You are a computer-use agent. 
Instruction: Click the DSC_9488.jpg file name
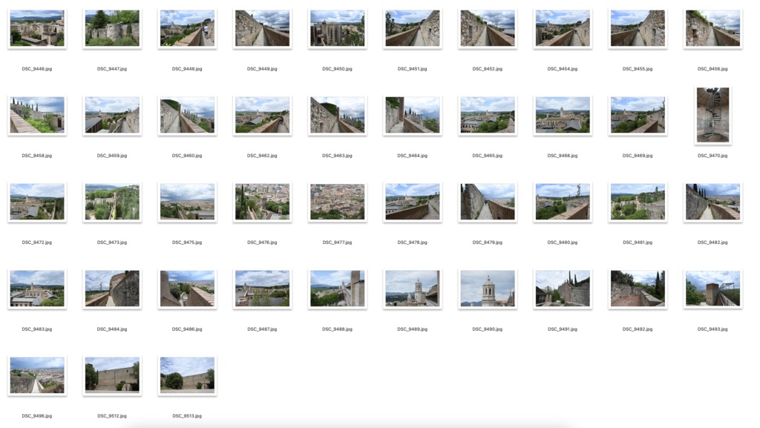(338, 329)
